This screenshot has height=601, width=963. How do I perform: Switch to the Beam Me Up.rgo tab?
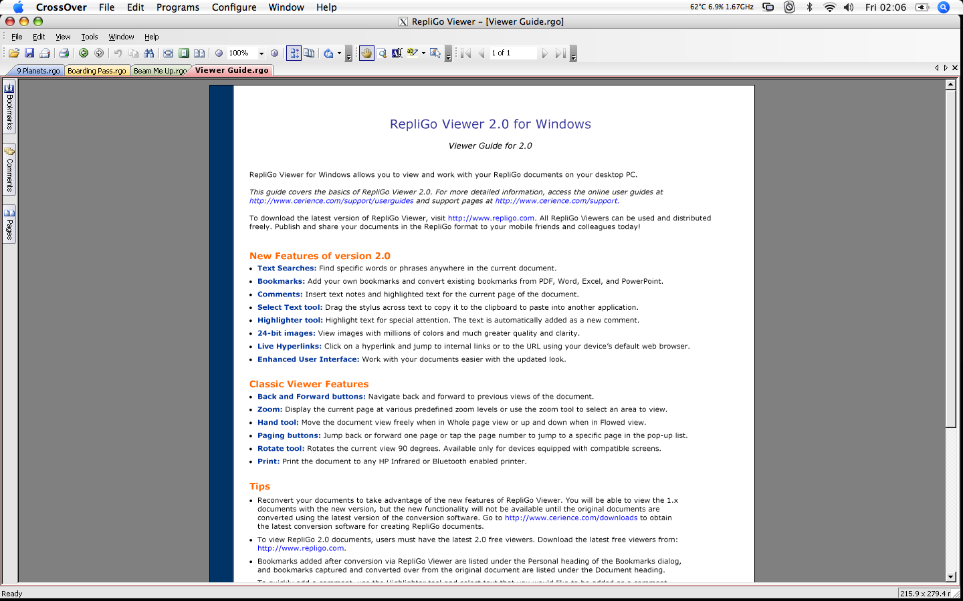tap(159, 70)
